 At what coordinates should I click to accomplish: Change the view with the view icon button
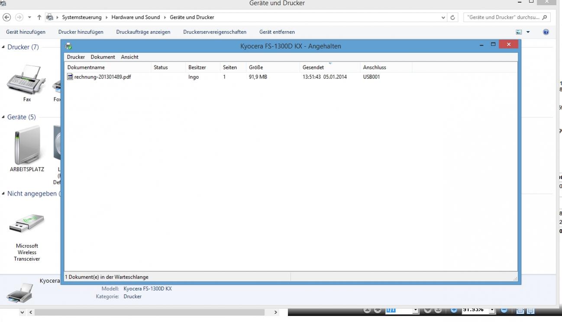click(x=519, y=32)
